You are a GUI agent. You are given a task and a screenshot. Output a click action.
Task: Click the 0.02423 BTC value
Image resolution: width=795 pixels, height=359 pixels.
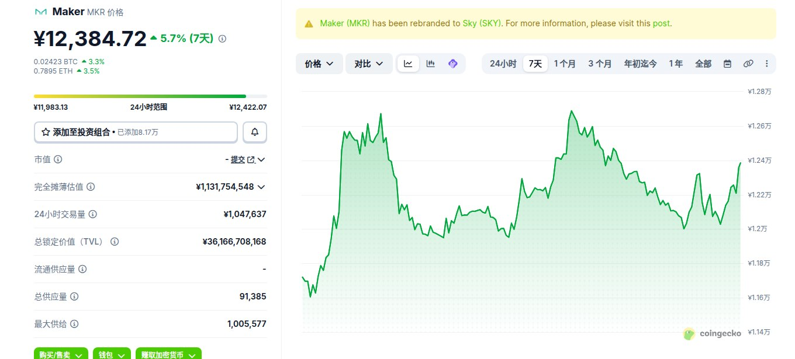[56, 61]
